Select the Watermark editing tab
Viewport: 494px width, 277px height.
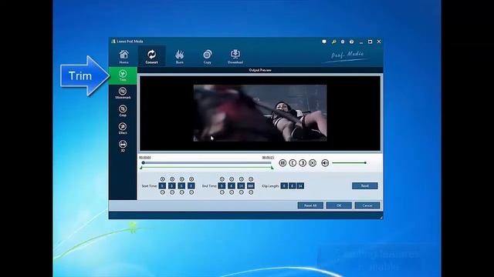coord(123,93)
